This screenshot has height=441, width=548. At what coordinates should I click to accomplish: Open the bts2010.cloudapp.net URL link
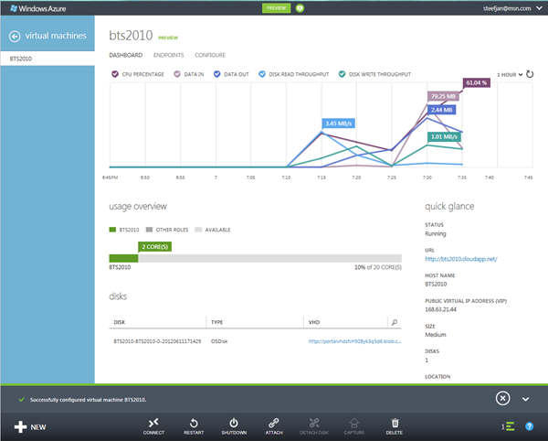click(x=461, y=259)
